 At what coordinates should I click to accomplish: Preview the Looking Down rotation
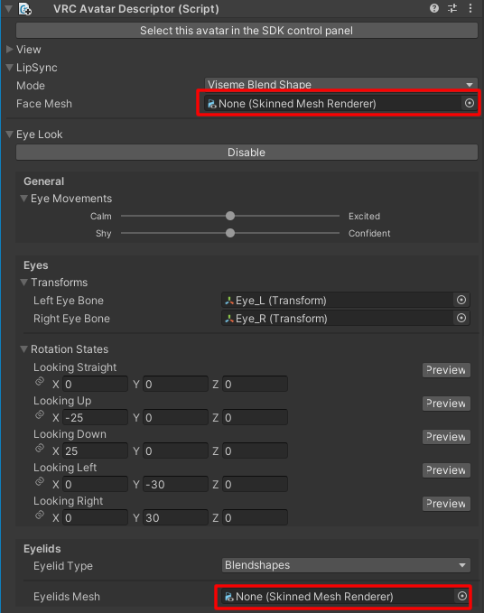point(446,437)
